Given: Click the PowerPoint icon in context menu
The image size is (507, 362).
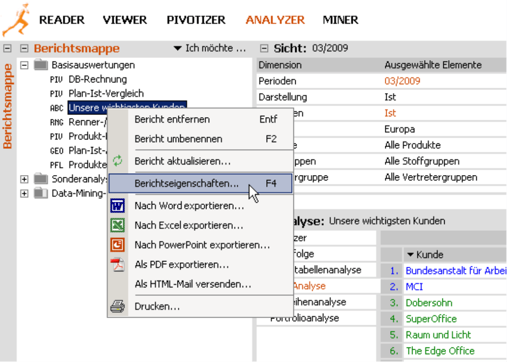Looking at the screenshot, I should (117, 245).
